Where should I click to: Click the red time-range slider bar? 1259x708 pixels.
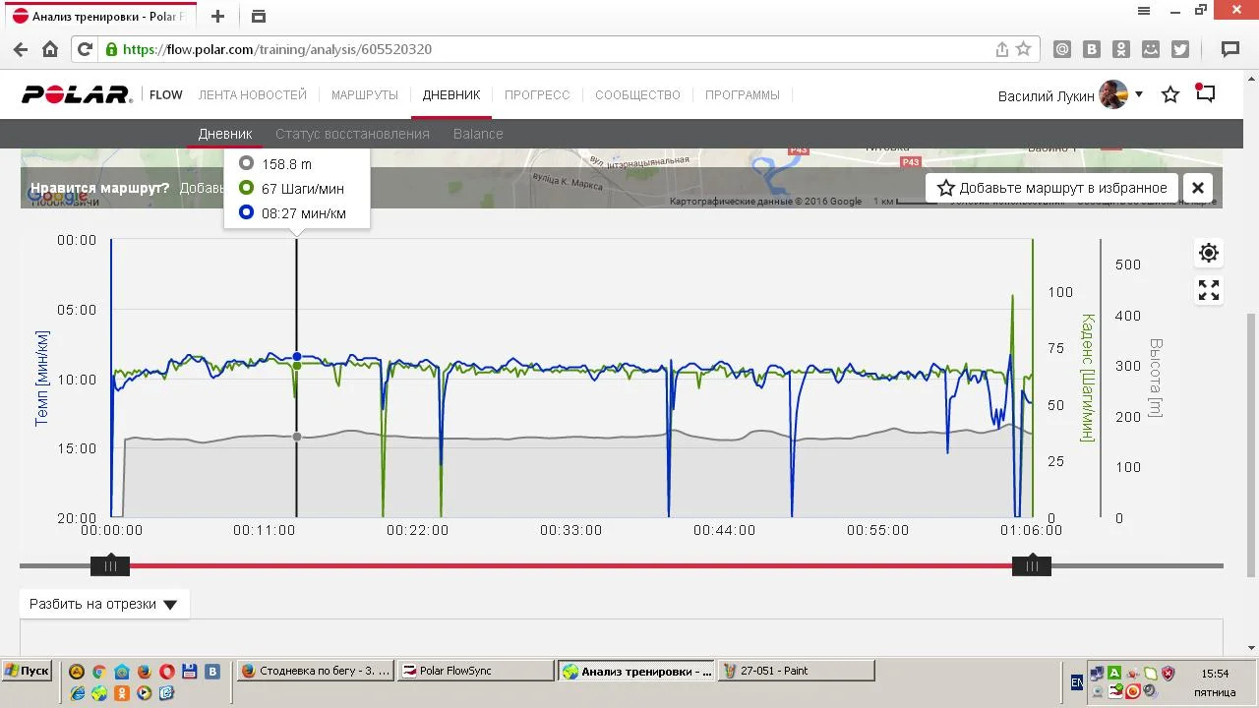tap(570, 565)
